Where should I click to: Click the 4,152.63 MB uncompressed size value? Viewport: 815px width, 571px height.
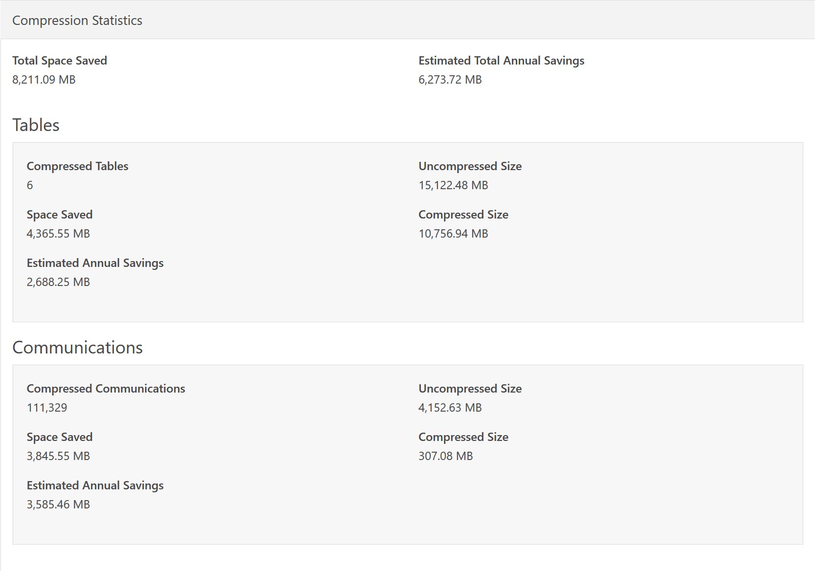click(450, 408)
